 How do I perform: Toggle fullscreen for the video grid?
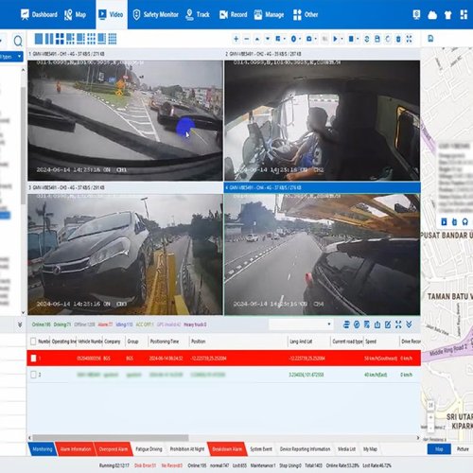409,39
